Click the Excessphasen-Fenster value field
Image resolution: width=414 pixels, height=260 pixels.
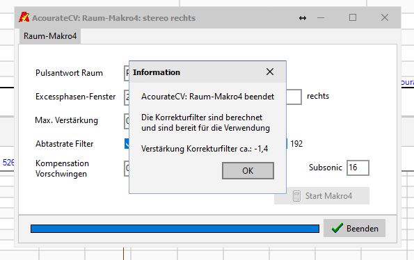127,97
